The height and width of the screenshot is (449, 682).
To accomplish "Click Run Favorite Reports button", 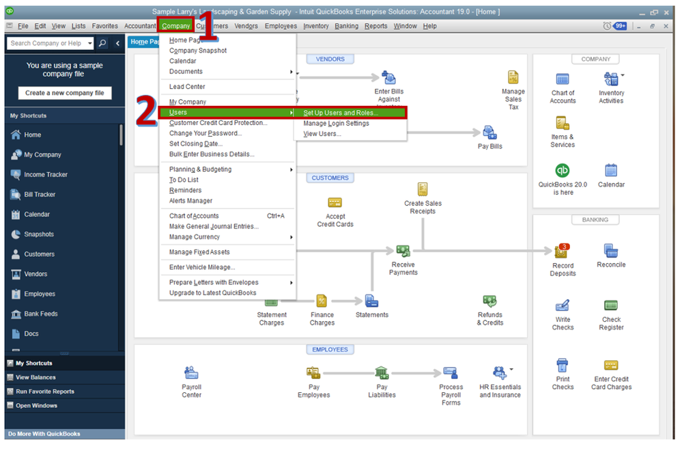I will (x=64, y=392).
